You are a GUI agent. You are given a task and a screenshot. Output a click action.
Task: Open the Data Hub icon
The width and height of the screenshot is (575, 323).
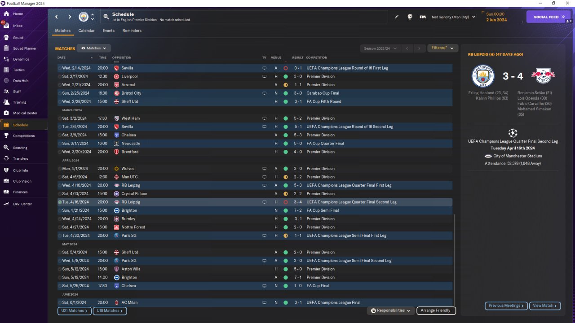[6, 81]
